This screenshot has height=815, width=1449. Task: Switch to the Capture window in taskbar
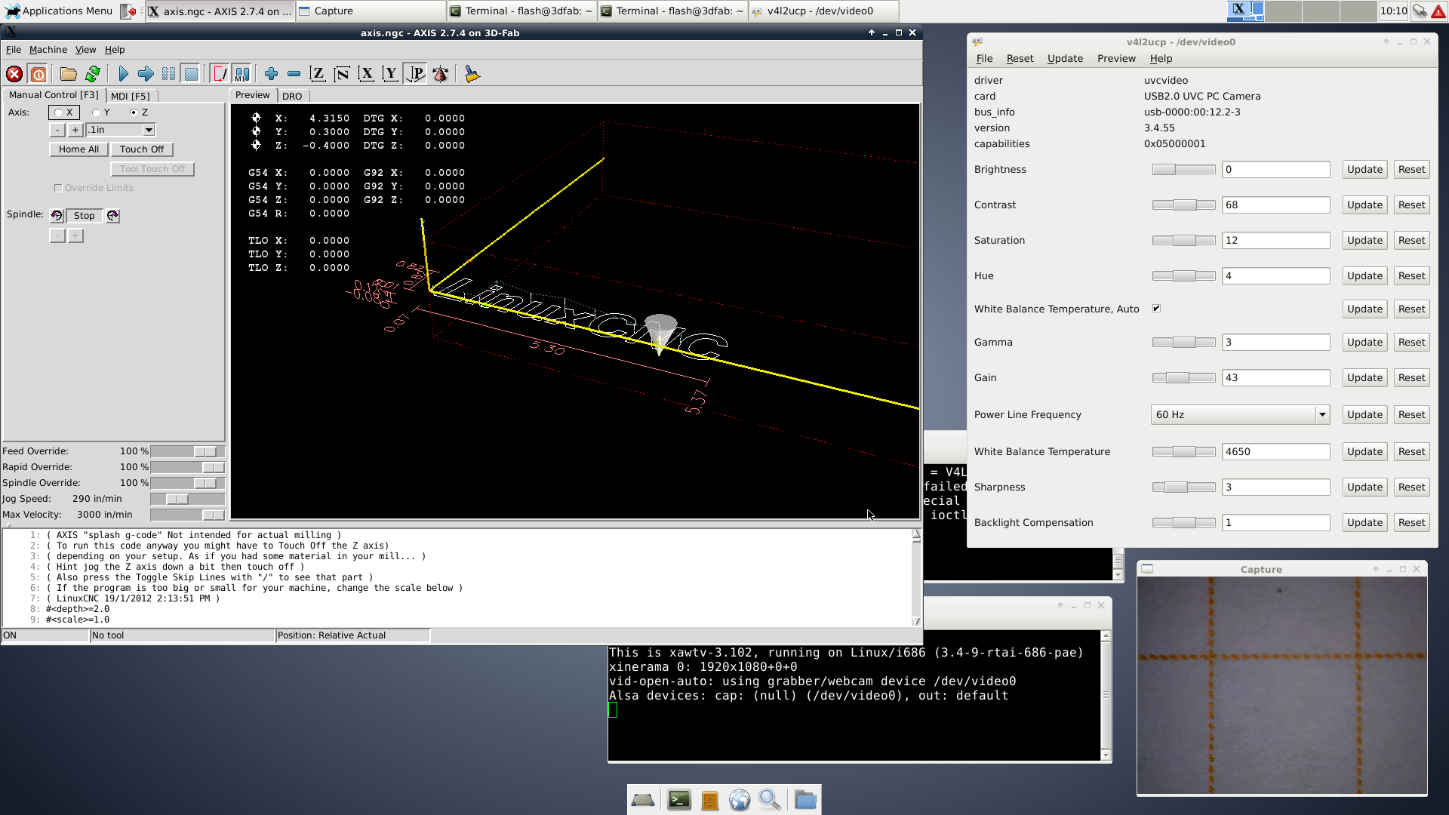click(x=370, y=11)
